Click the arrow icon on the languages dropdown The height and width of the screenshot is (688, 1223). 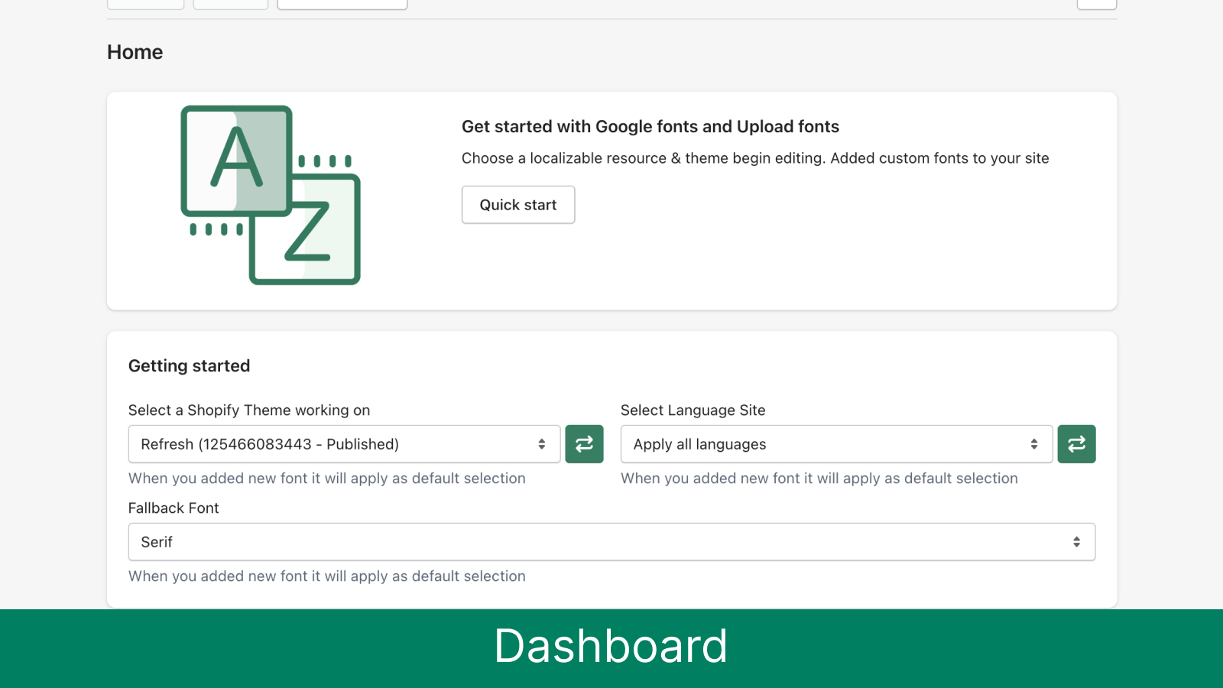pos(1033,443)
